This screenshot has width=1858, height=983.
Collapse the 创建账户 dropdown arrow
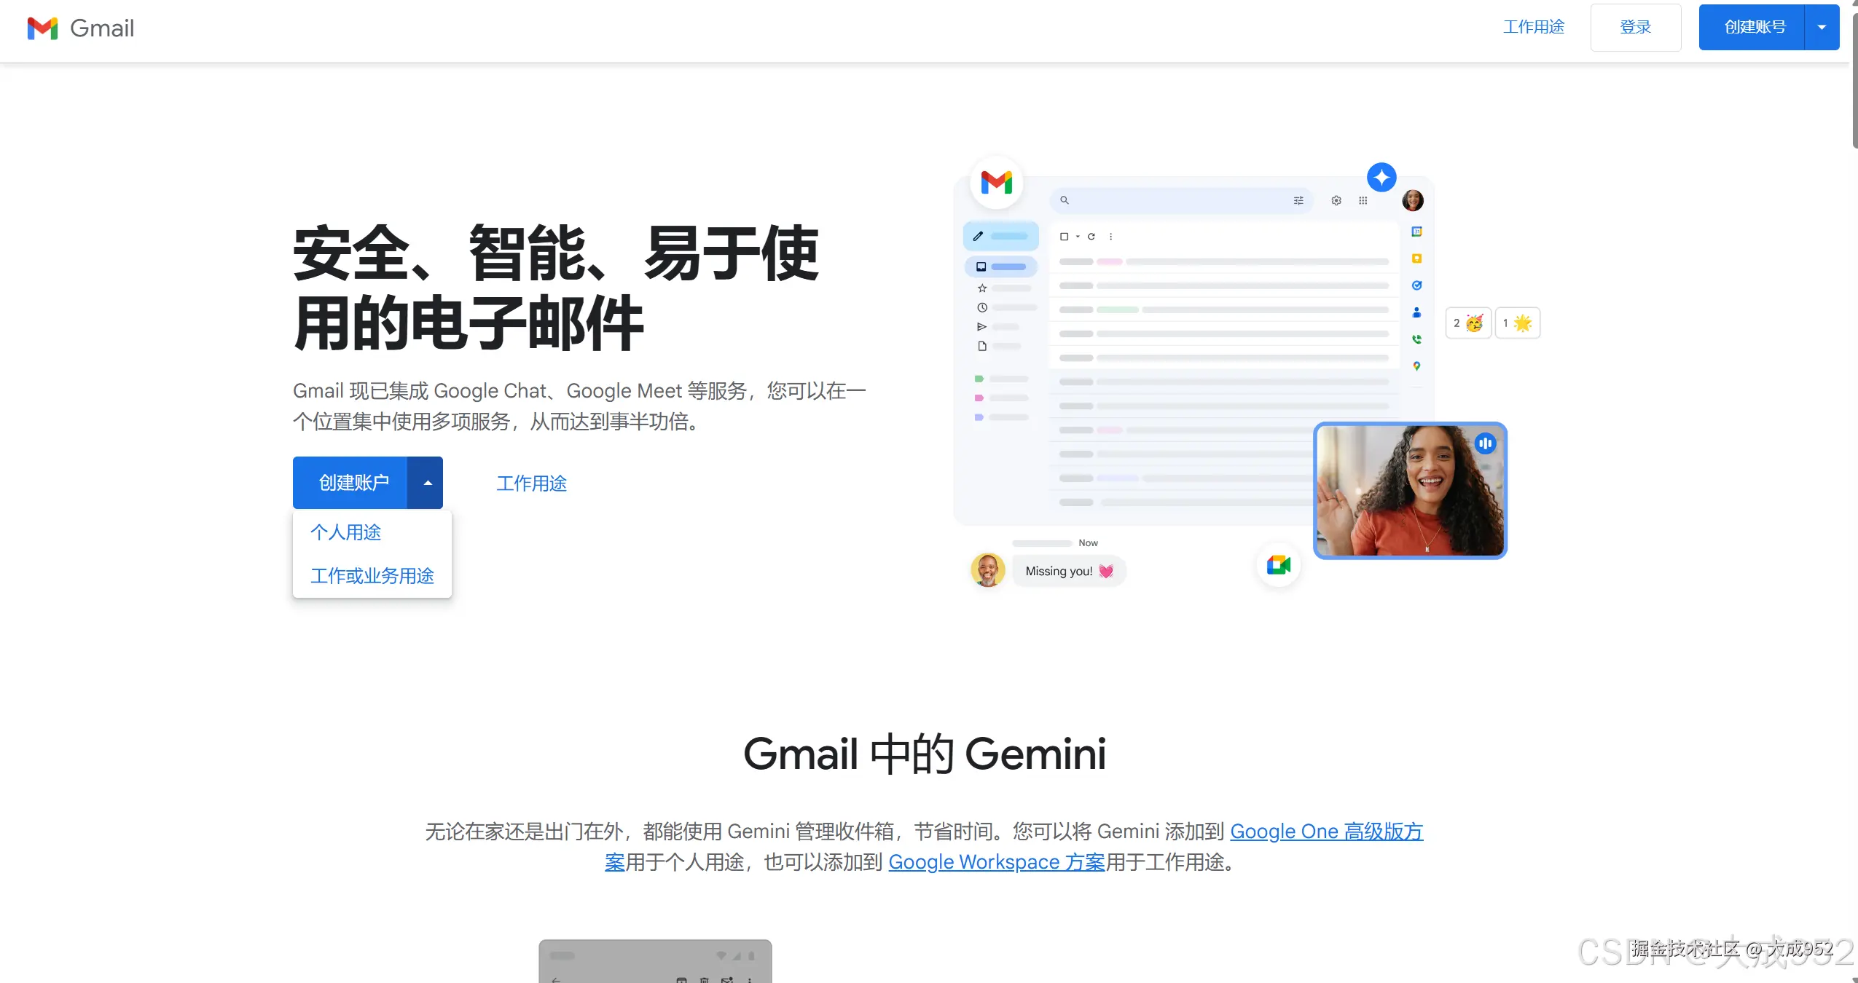(427, 483)
